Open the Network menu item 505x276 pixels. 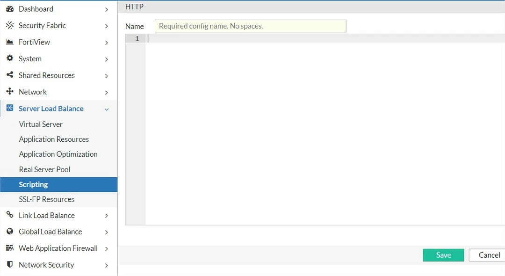(x=33, y=92)
